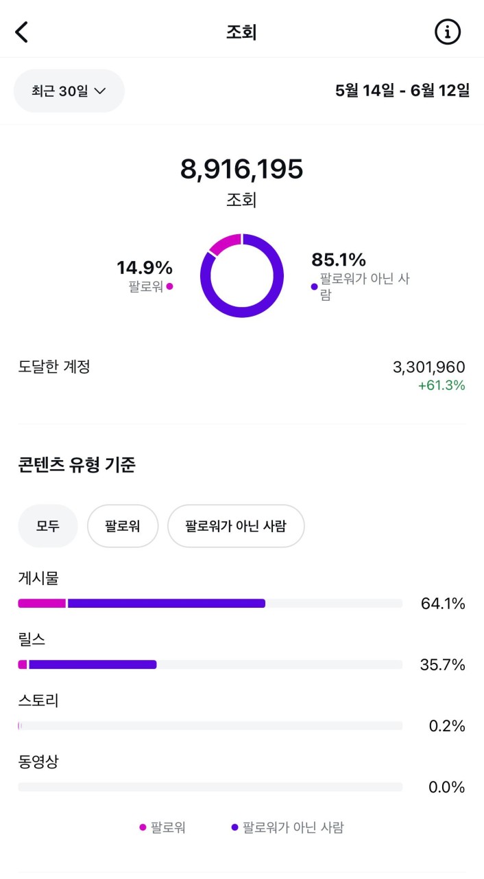Tap the chevron next to 최근 30일
Image resolution: width=484 pixels, height=879 pixels.
coord(100,91)
